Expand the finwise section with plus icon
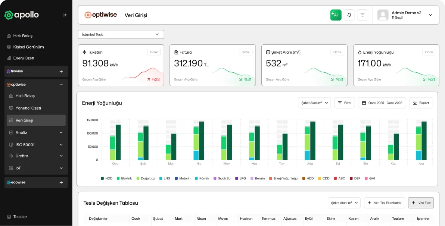Image resolution: width=445 pixels, height=226 pixels. pyautogui.click(x=61, y=71)
